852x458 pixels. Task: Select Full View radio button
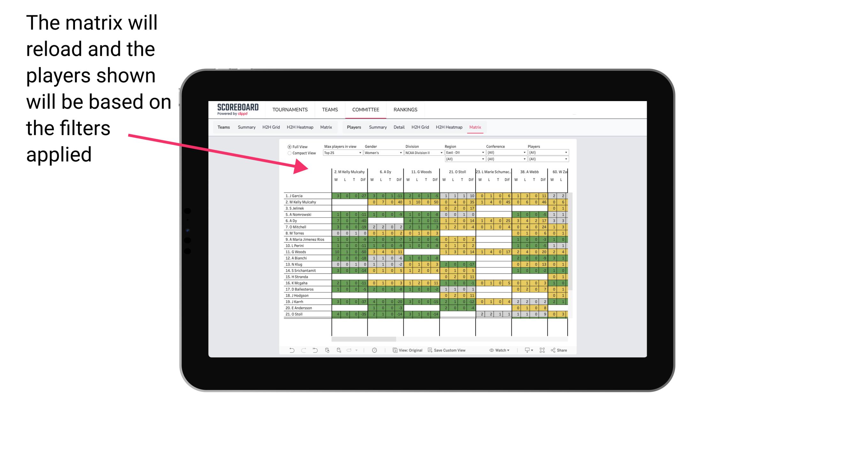point(289,147)
